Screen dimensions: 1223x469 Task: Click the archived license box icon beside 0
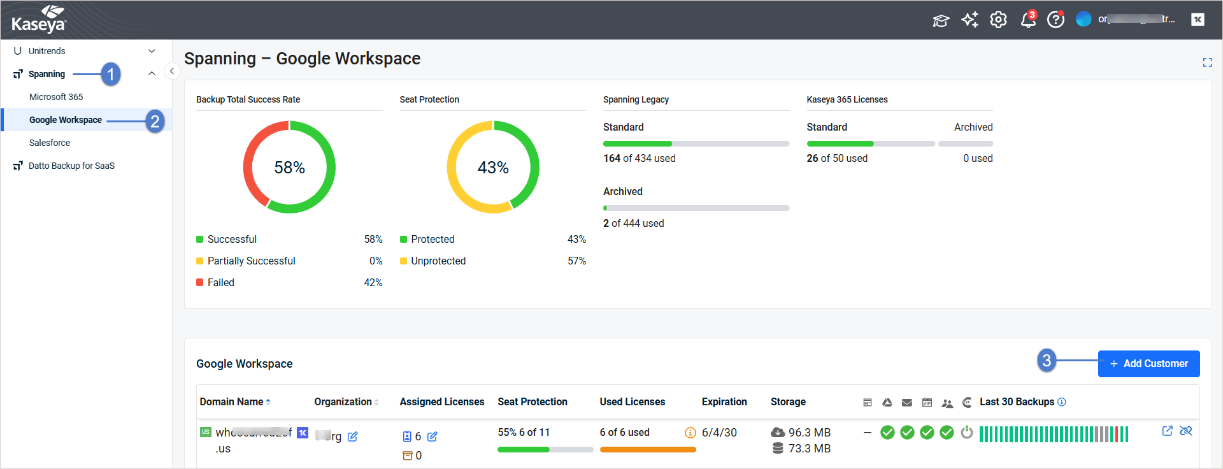tap(407, 456)
